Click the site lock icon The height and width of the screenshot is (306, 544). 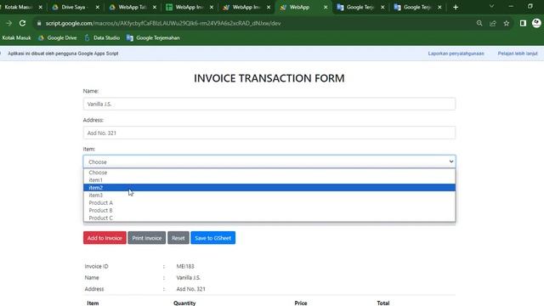tap(39, 23)
